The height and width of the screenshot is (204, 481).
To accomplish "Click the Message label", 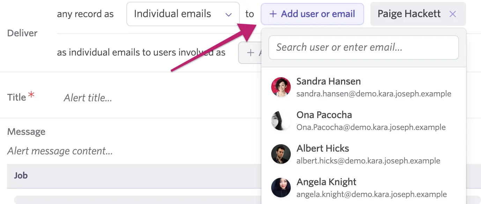I will (26, 132).
